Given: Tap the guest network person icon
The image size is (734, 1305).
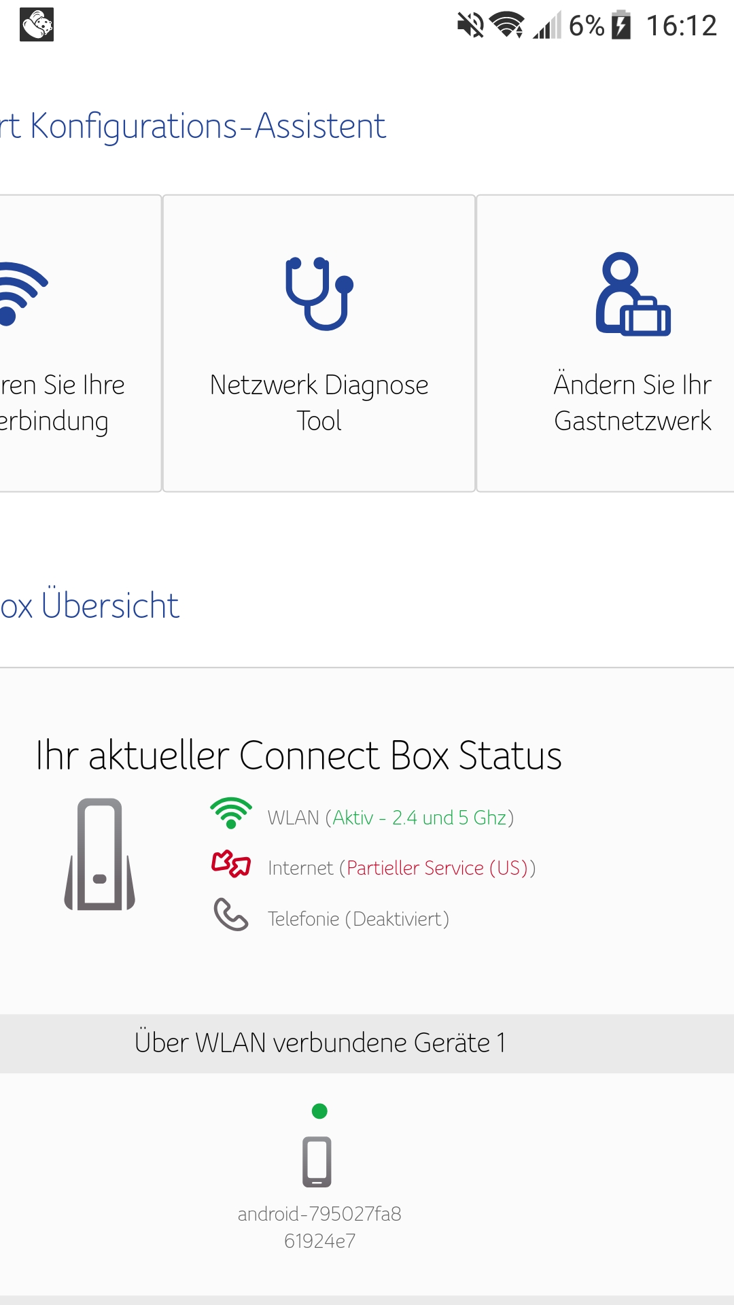Looking at the screenshot, I should (x=633, y=294).
